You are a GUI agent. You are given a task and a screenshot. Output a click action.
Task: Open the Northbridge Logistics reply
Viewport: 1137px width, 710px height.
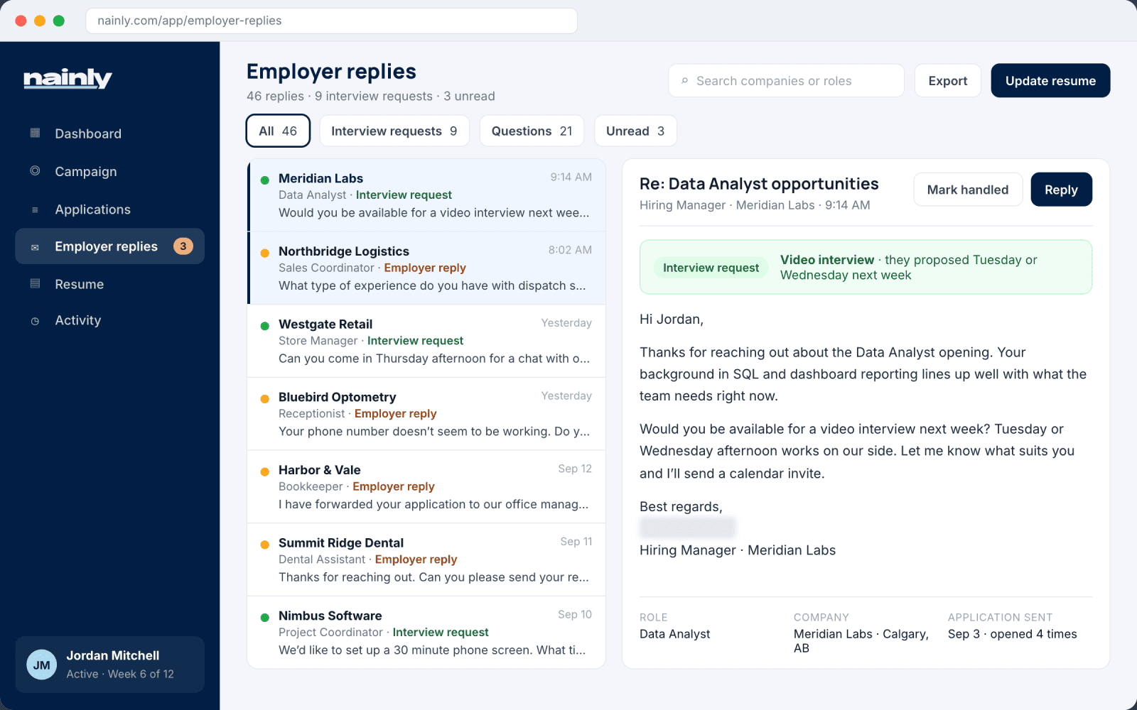click(426, 268)
